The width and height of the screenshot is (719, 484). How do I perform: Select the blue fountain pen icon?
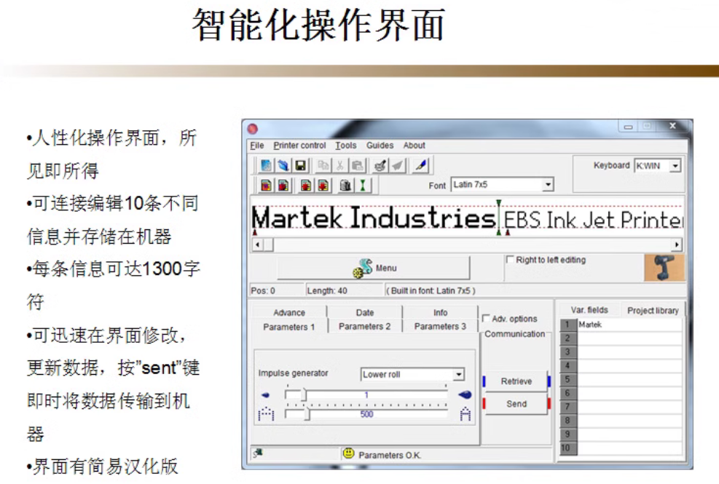click(x=420, y=165)
